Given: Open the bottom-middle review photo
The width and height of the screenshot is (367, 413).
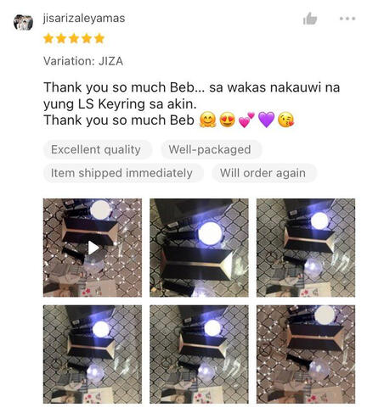Looking at the screenshot, I should coord(199,354).
